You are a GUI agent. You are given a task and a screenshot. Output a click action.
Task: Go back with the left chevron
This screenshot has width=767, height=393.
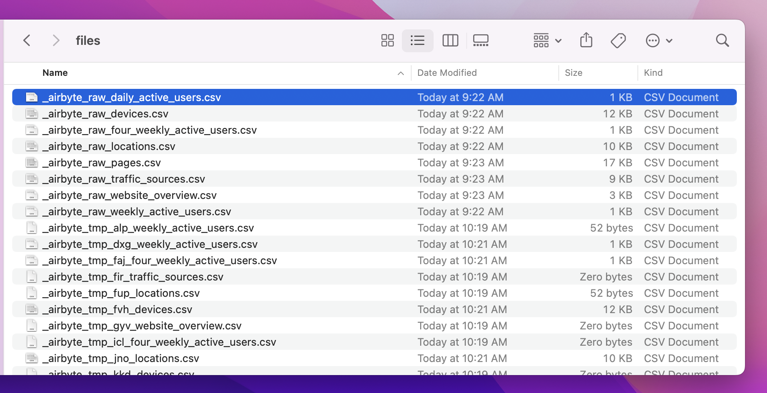[27, 40]
